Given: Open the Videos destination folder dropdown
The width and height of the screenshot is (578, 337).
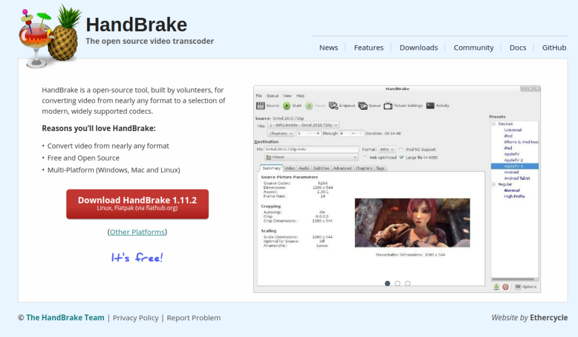Looking at the screenshot, I should coord(311,157).
